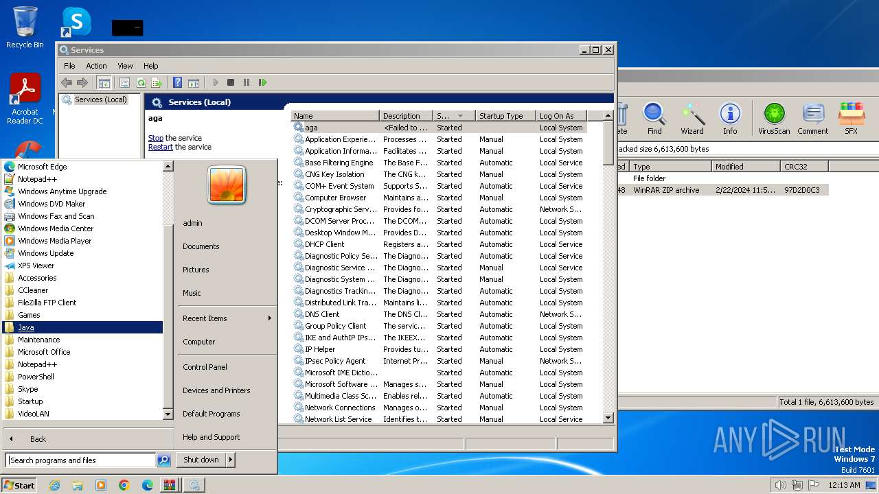Select the DHCP Client service
The height and width of the screenshot is (494, 879).
(x=439, y=244)
